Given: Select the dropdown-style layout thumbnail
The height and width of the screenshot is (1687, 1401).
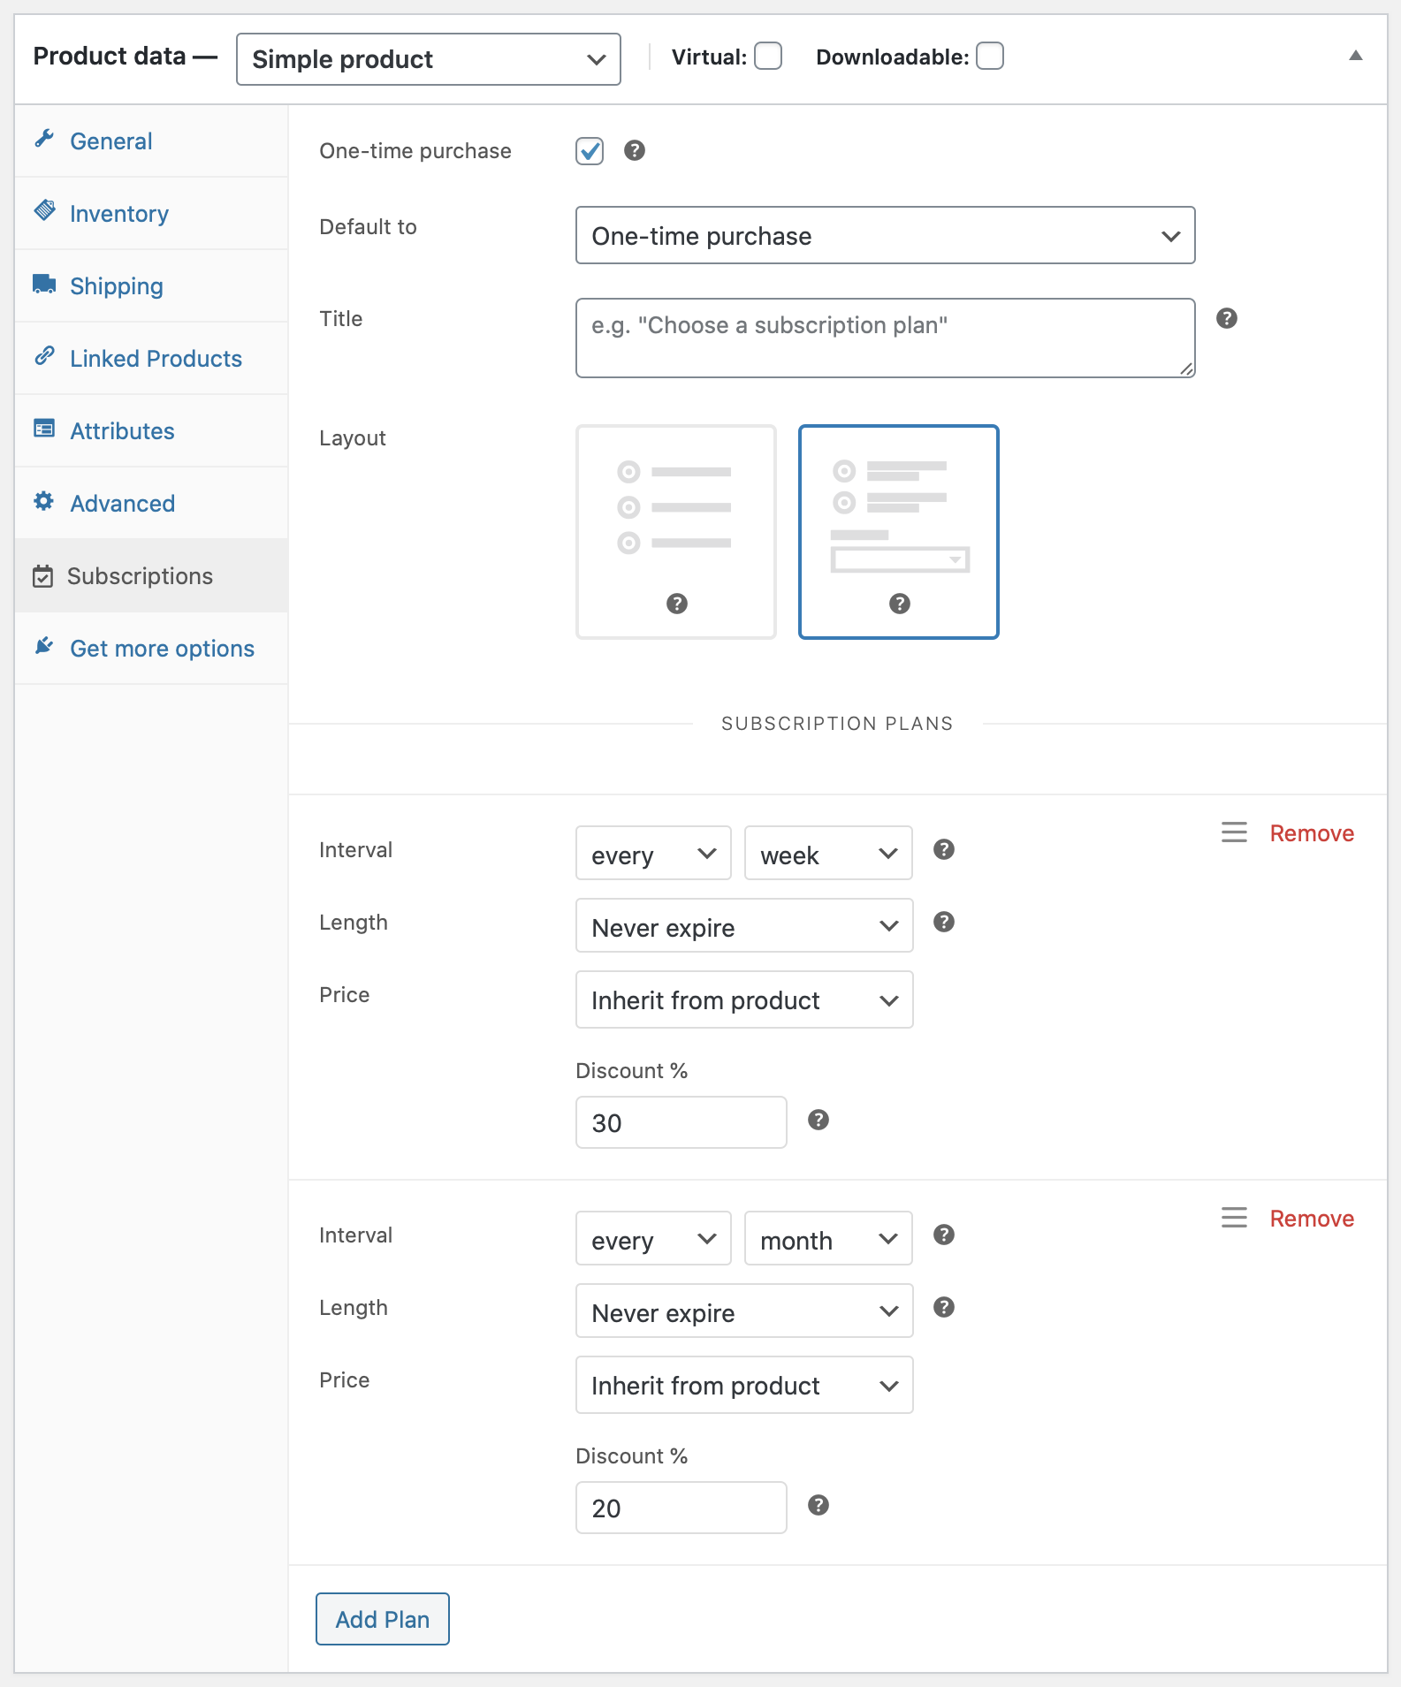Looking at the screenshot, I should pos(898,531).
